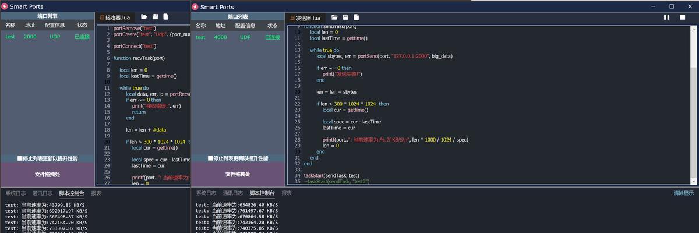Click 配置信息 column header in right window
Screen dimensions: 699x233
pos(245,26)
